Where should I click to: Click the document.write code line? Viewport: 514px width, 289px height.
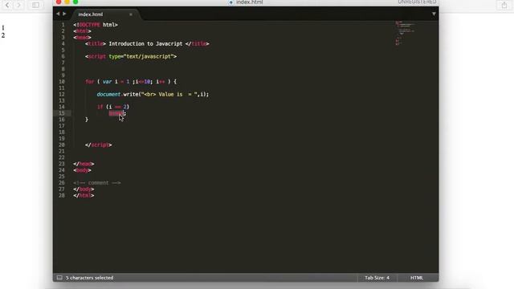153,95
